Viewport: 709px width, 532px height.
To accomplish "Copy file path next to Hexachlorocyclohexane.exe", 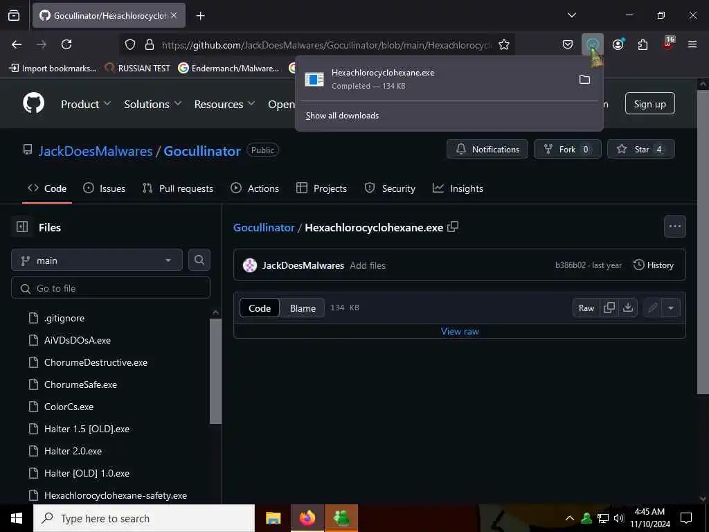I will tap(453, 227).
